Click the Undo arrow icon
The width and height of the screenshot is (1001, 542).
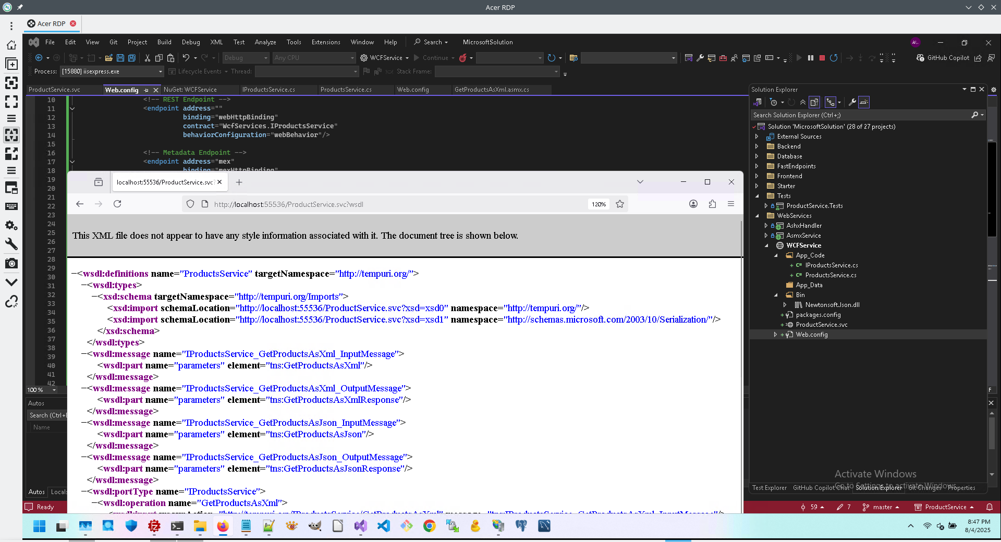186,58
